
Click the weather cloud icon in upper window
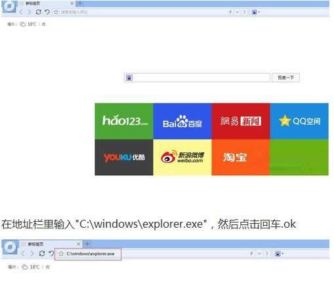[23, 24]
